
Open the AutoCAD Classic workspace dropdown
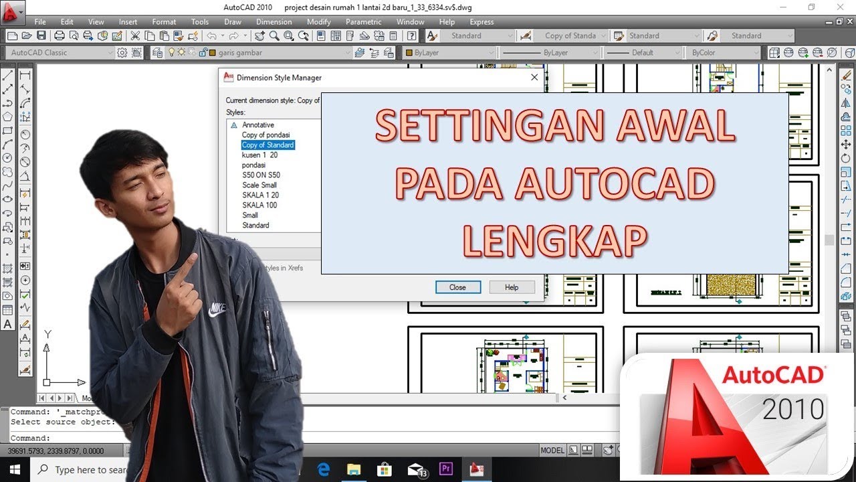tap(61, 52)
